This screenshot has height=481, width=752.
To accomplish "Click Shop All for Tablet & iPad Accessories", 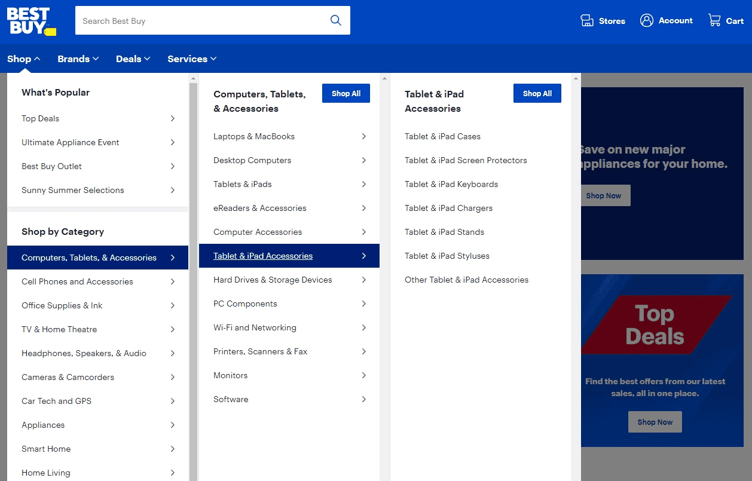I will (537, 93).
